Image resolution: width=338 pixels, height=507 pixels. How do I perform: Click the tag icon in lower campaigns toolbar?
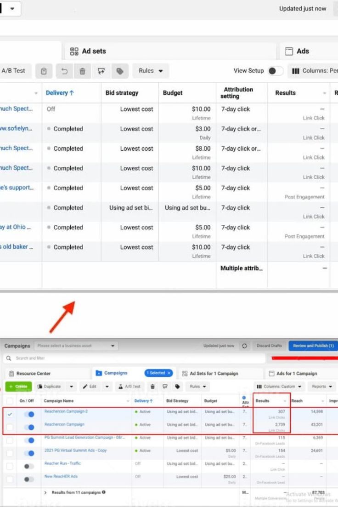pos(177,387)
